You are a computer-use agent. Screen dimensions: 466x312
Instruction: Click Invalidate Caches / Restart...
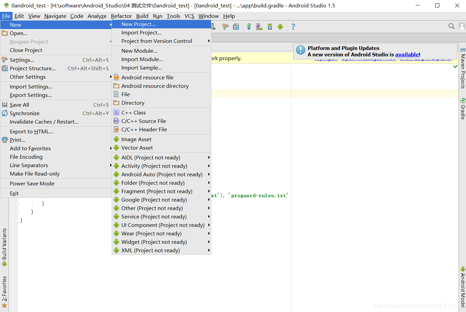[x=56, y=122]
